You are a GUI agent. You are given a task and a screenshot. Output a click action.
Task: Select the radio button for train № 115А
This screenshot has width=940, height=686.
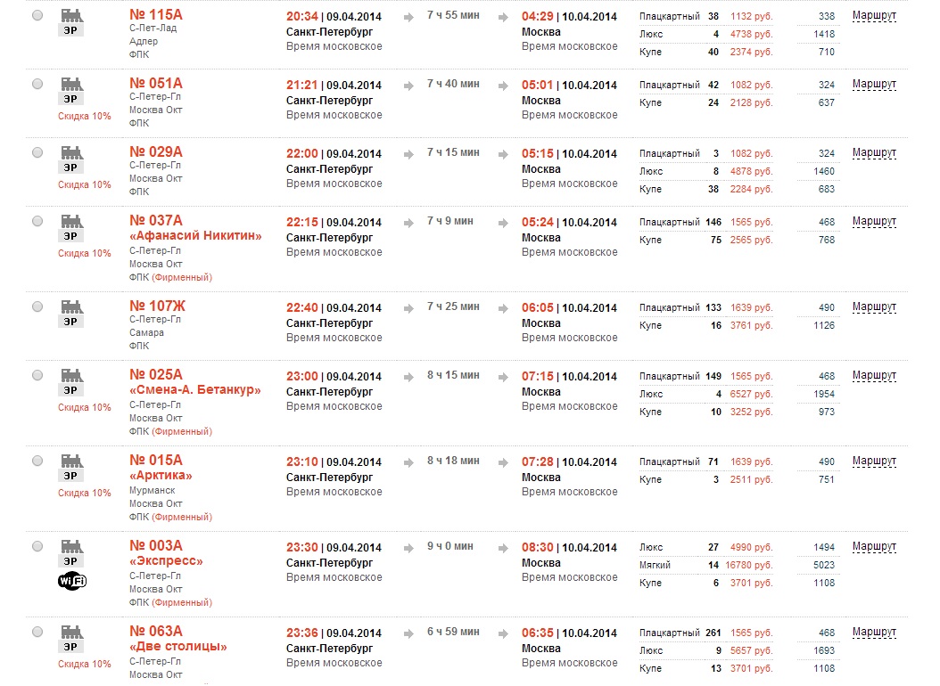(x=37, y=16)
